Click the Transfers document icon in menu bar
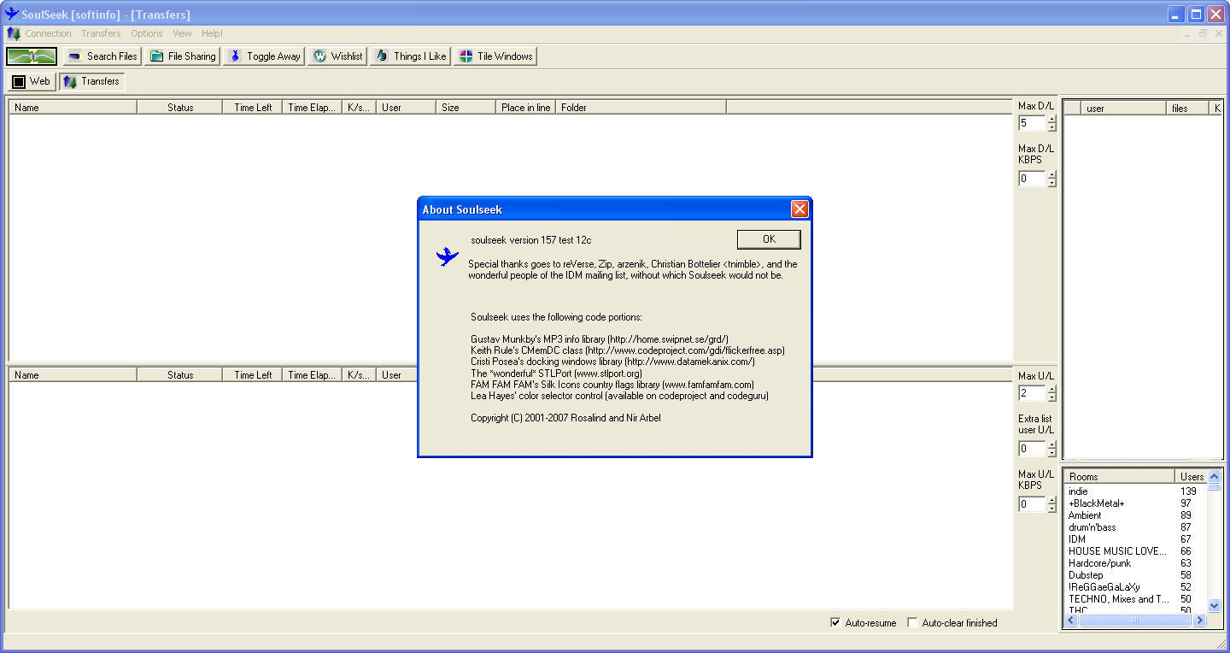1230x653 pixels. pos(13,33)
